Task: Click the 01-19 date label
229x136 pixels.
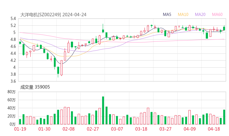Action: click(x=20, y=129)
